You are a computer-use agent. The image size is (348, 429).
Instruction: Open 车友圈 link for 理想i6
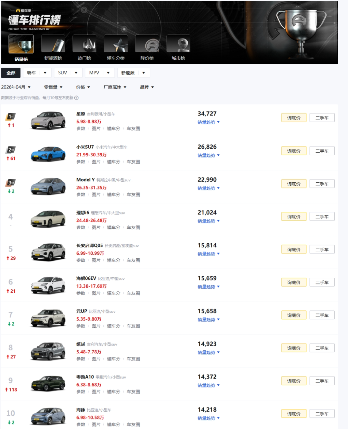pyautogui.click(x=133, y=227)
